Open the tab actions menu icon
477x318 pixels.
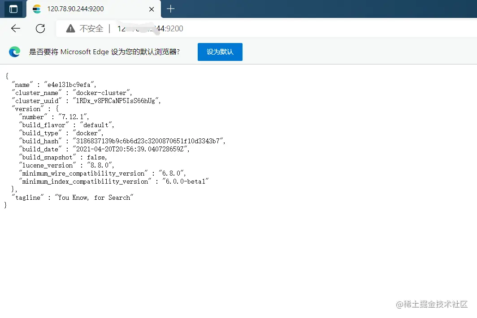coord(13,9)
